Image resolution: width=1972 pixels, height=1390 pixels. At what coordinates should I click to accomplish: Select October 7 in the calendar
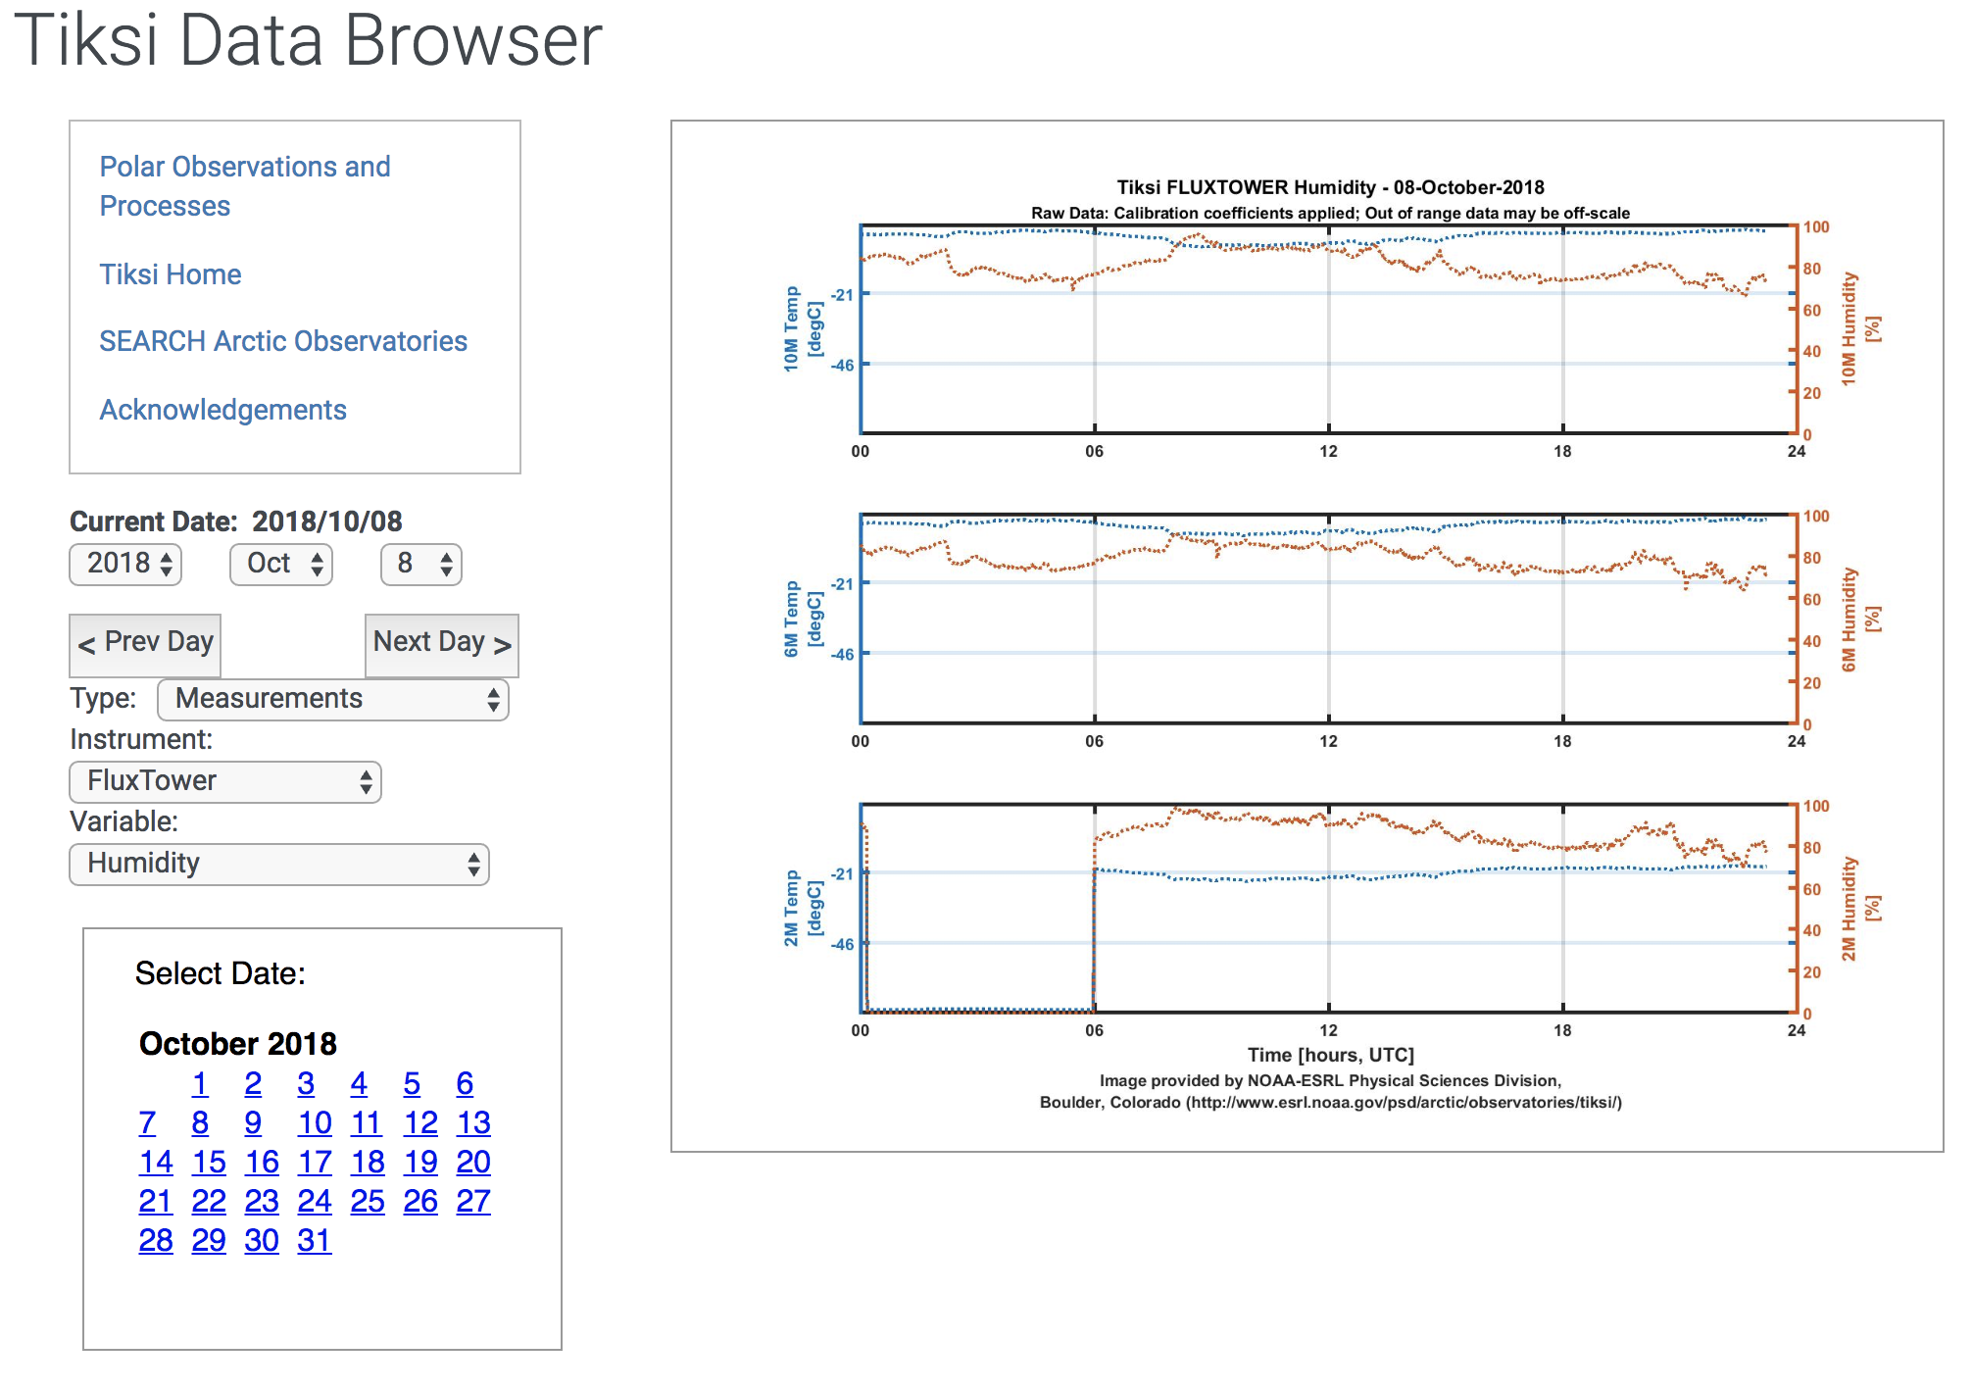click(x=147, y=1123)
